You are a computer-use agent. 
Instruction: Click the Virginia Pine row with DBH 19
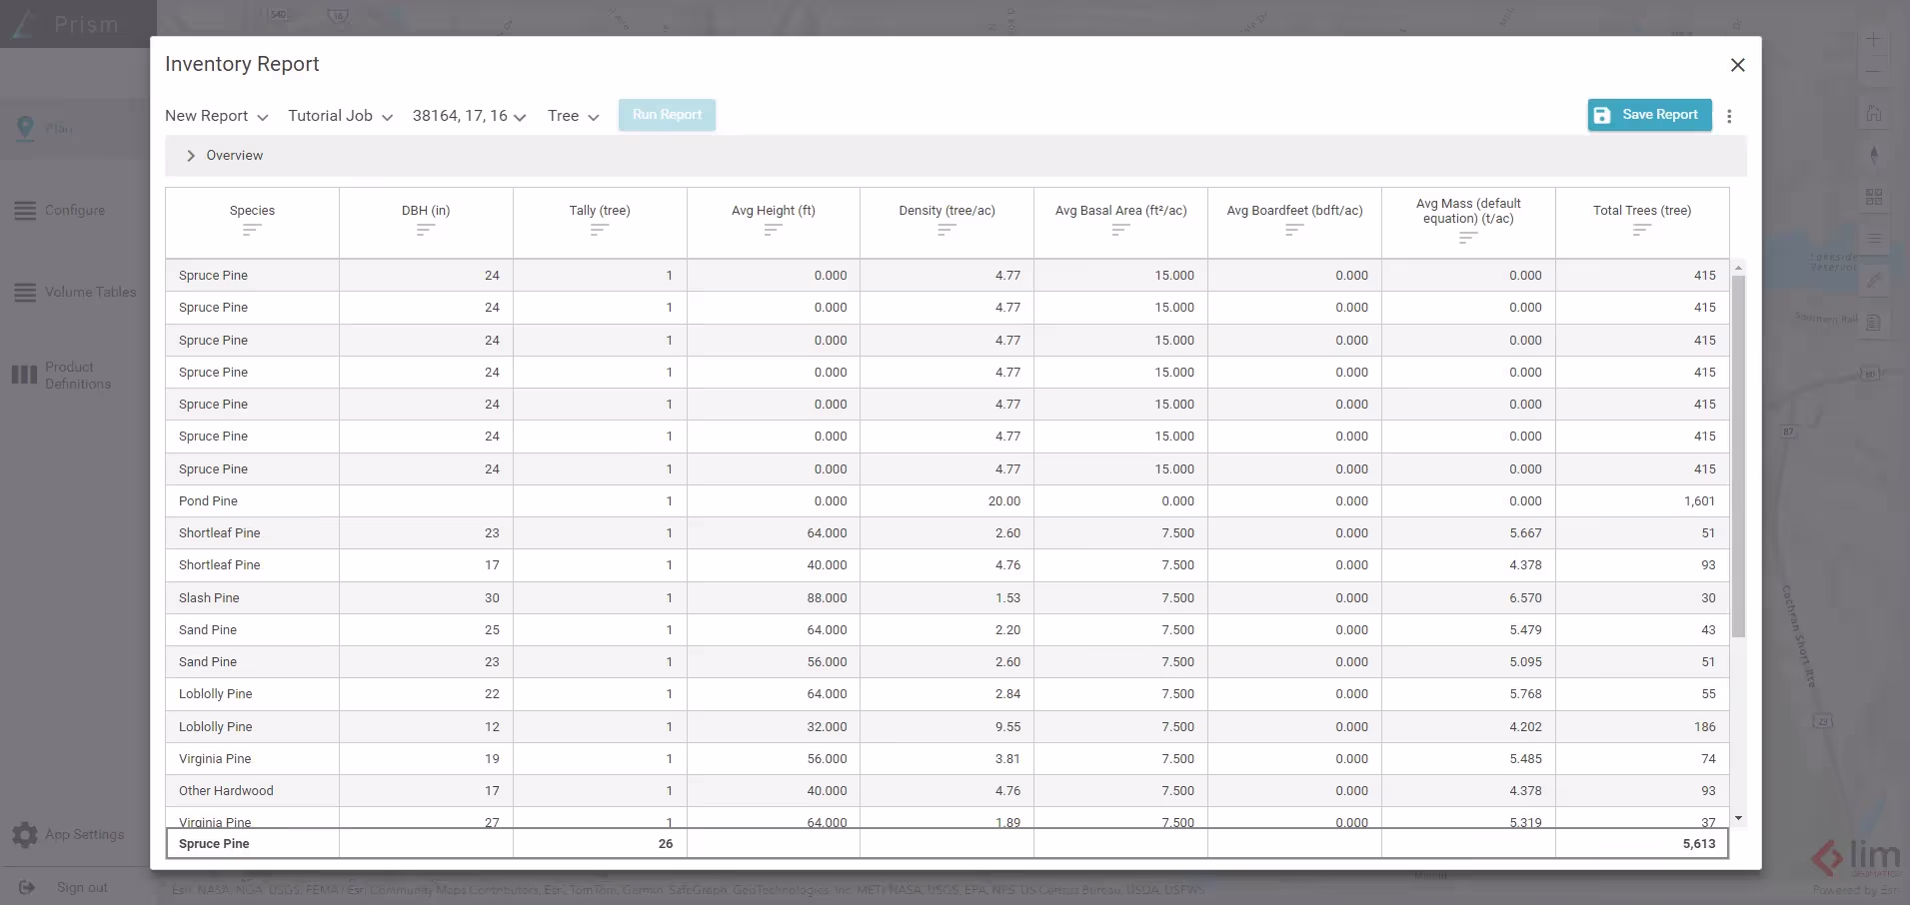(x=948, y=759)
